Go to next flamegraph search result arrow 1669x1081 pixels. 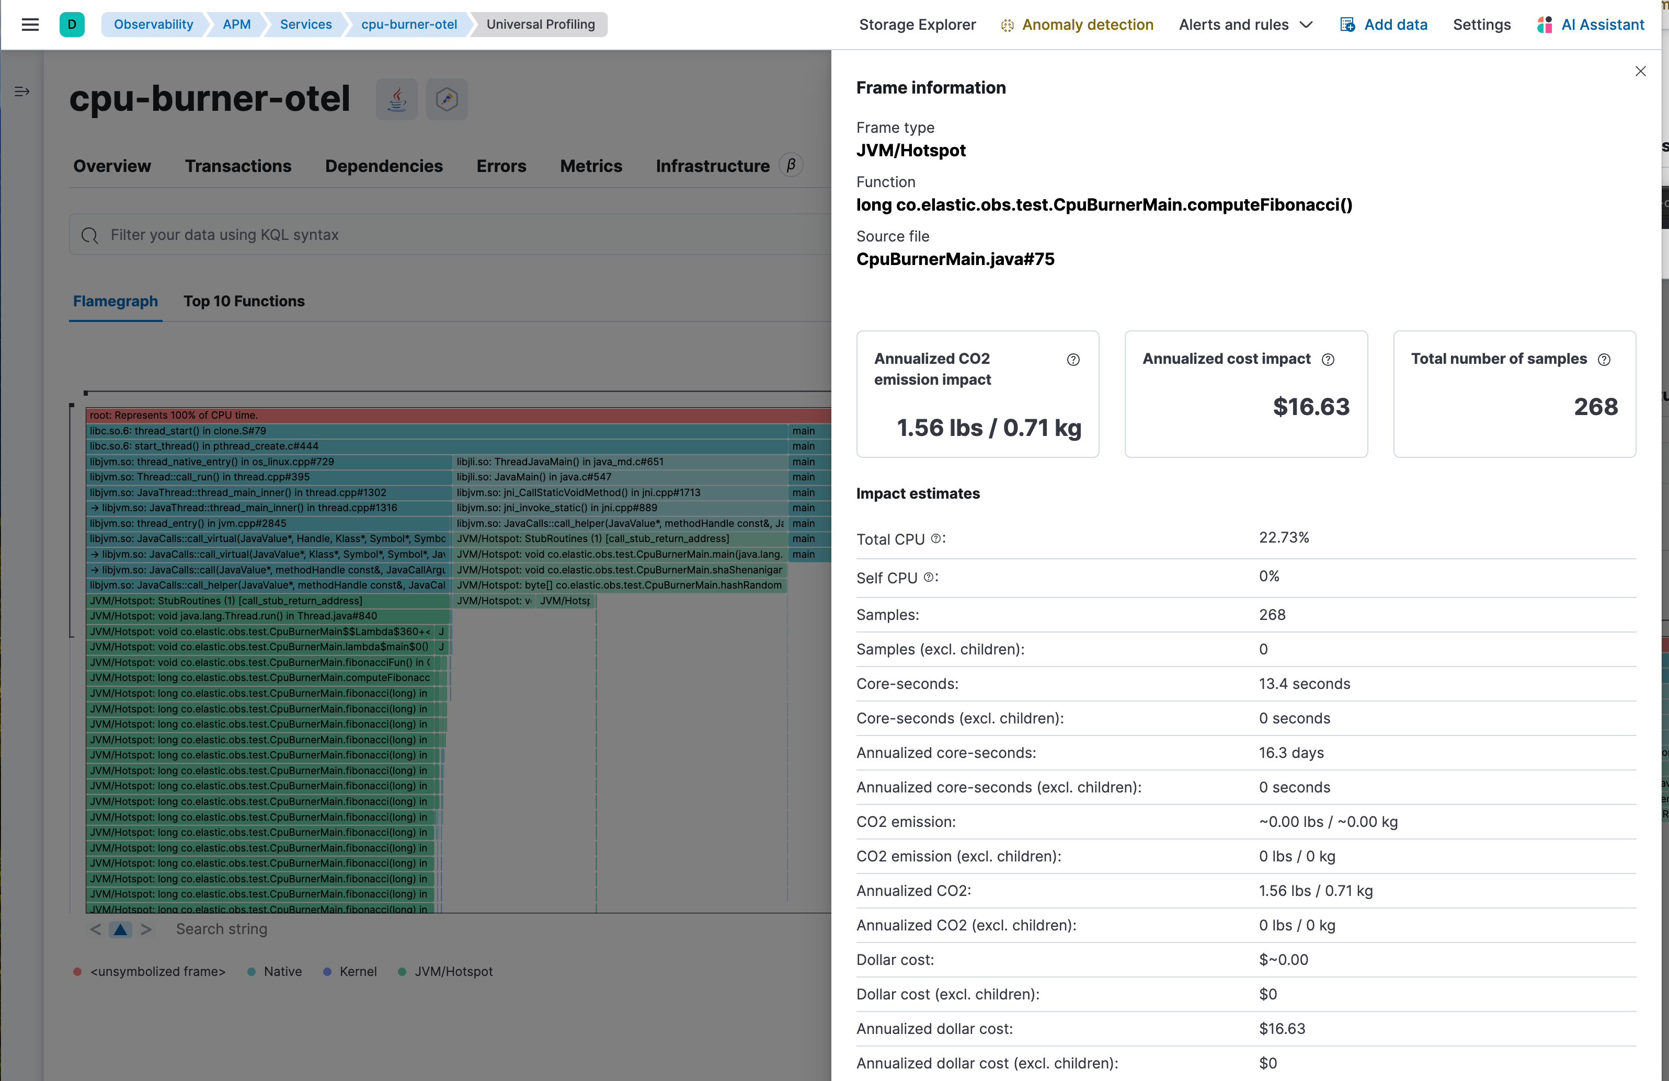(x=146, y=929)
